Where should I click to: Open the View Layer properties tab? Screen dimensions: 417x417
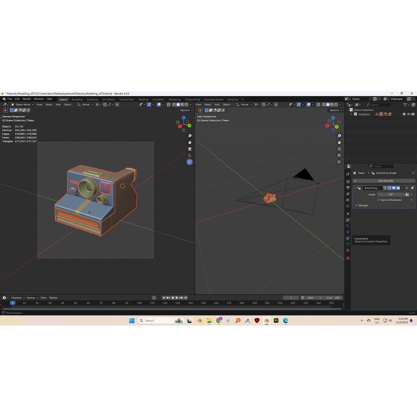347,194
